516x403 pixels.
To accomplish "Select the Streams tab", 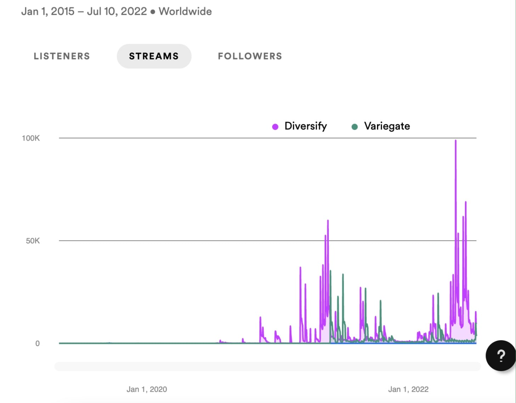I will click(x=154, y=56).
